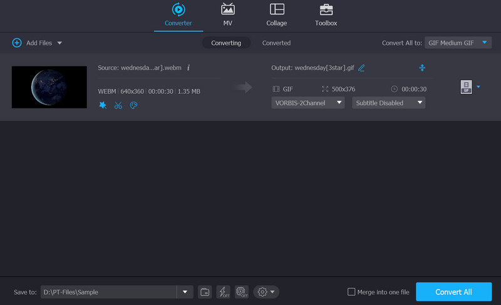Toggle the GPU hardware acceleration icon
This screenshot has width=501, height=305.
[242, 292]
